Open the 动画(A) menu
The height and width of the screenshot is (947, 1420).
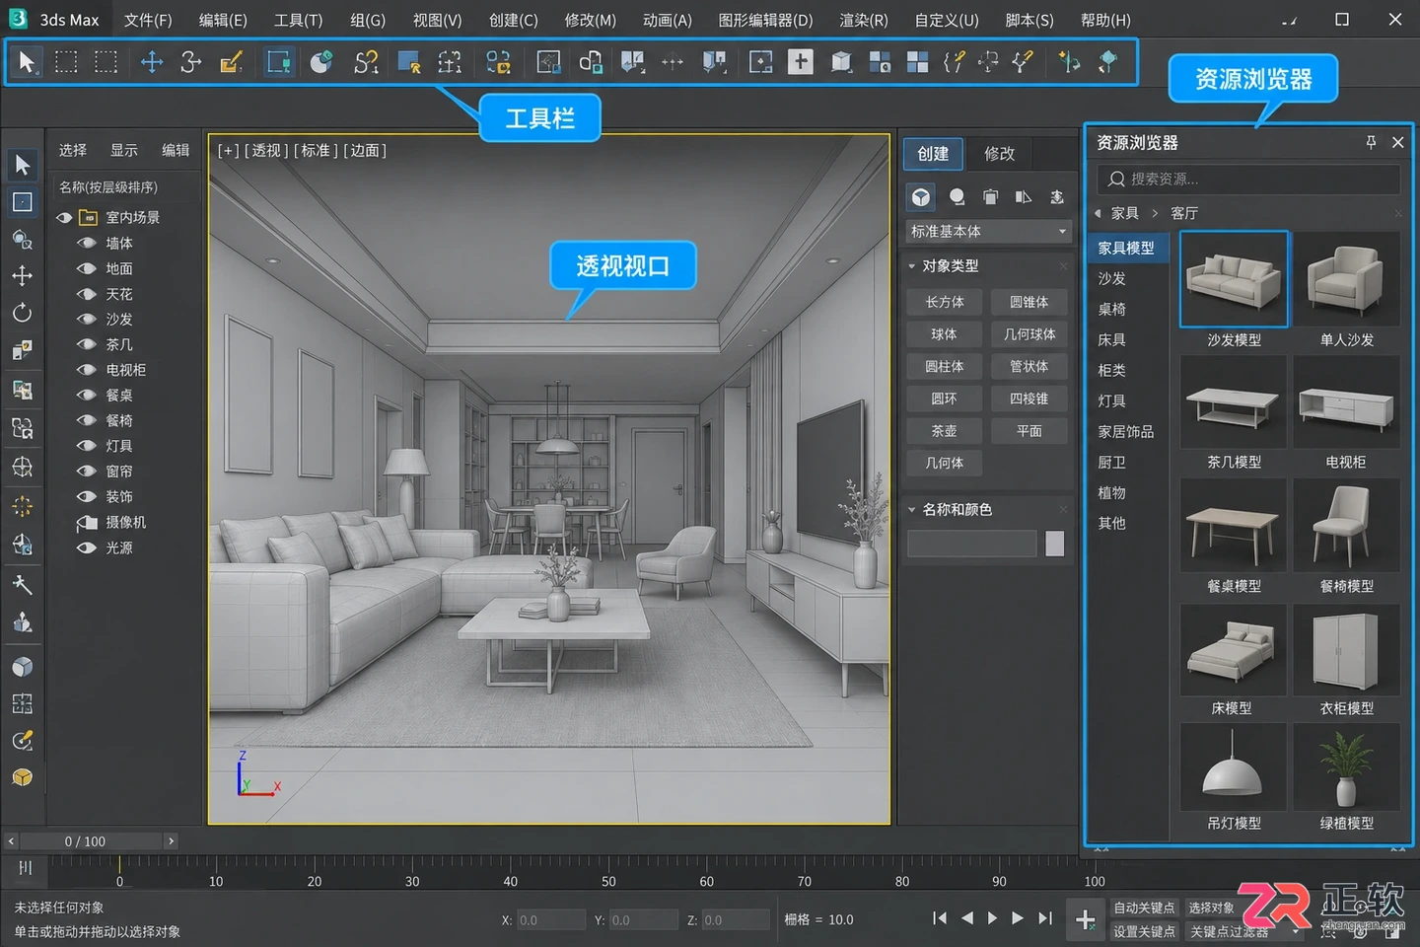668,20
